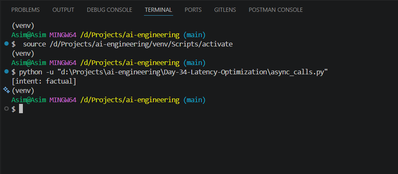
Task: Click the hollow circle marker at current prompt
Action: [x=7, y=109]
